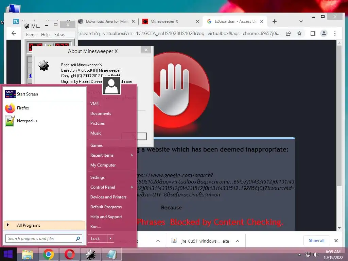Click the mine icon in About dialog
Viewport: 348px width, 261px height.
(44, 66)
